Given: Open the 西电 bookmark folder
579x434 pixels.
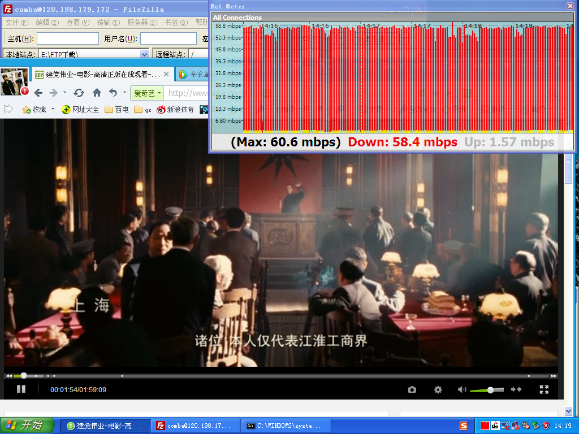Looking at the screenshot, I should (x=116, y=109).
